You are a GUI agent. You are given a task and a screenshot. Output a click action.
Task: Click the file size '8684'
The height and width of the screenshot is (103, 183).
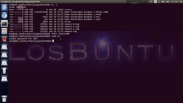click(x=45, y=22)
